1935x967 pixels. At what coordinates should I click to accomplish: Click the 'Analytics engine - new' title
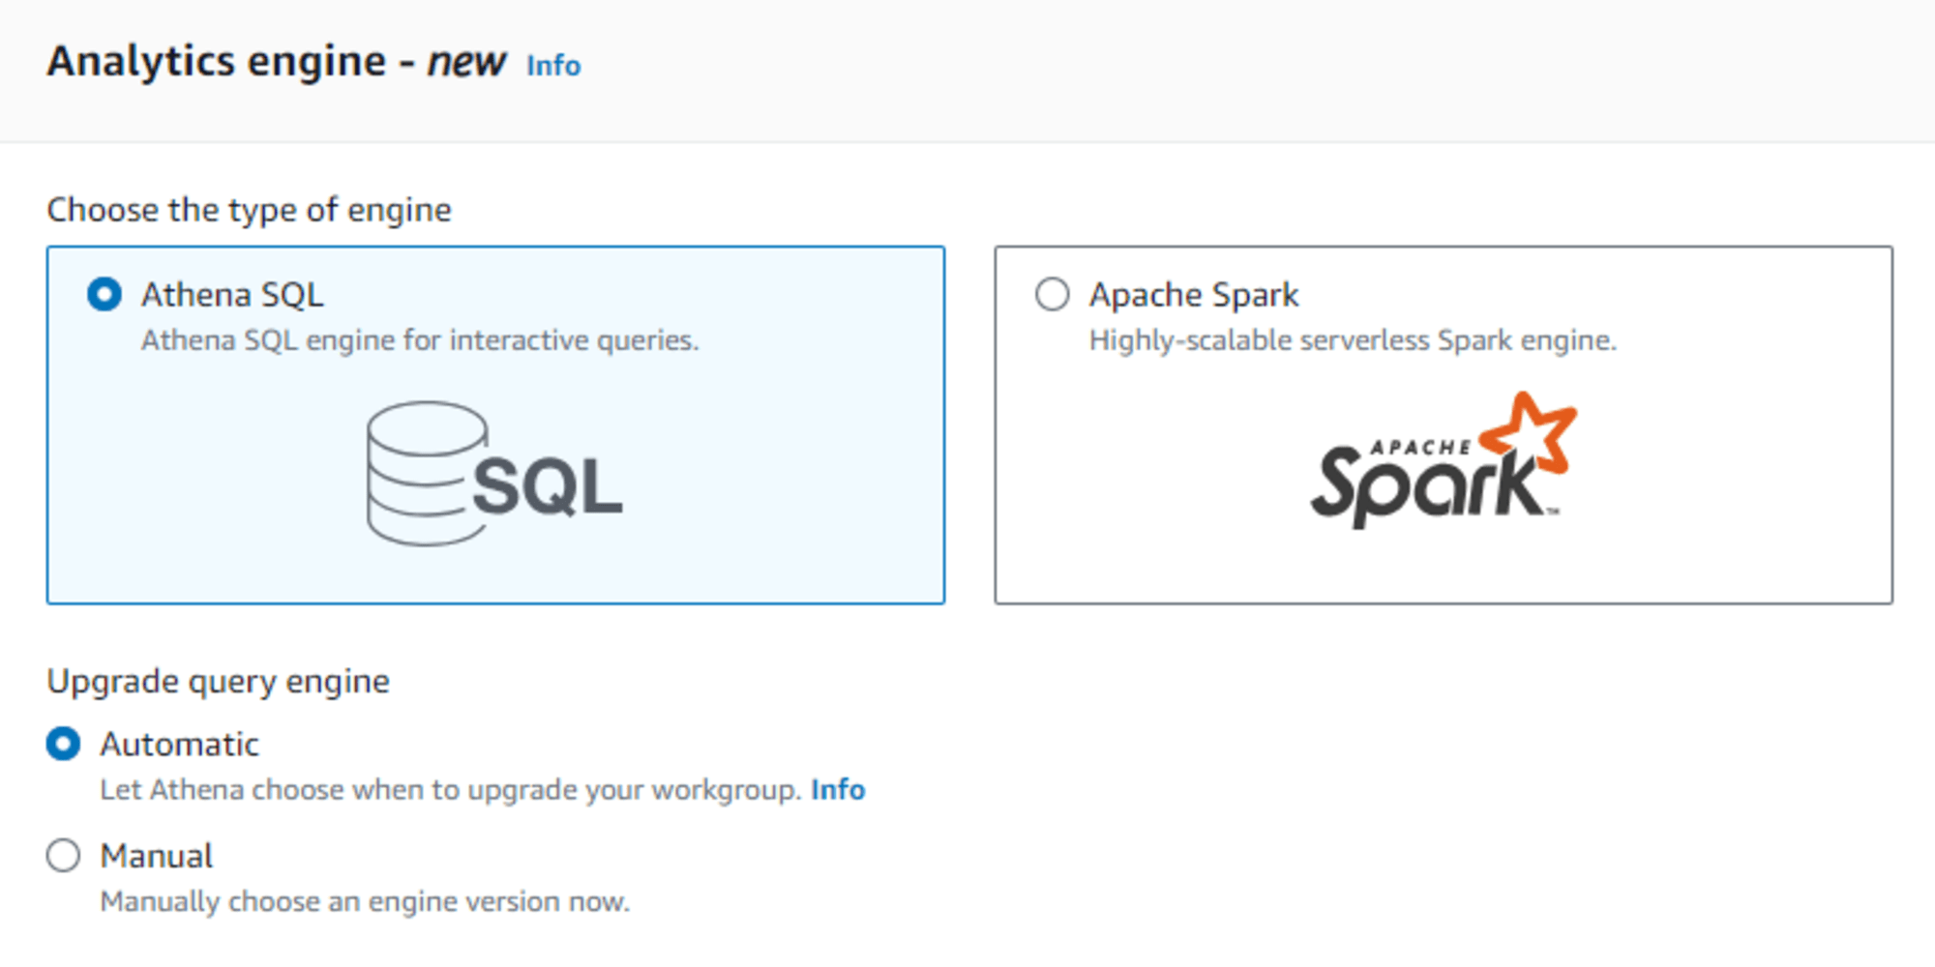tap(277, 62)
